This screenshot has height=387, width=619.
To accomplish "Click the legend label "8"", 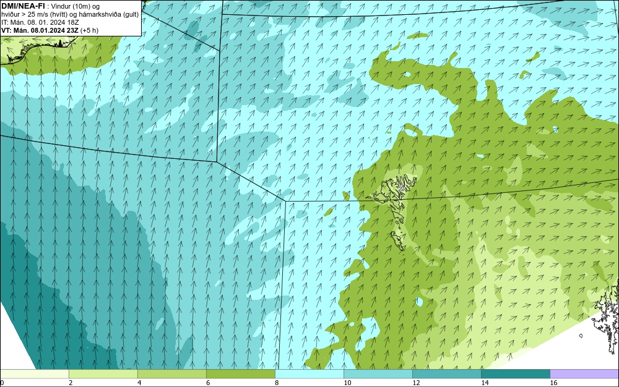I will tap(277, 383).
